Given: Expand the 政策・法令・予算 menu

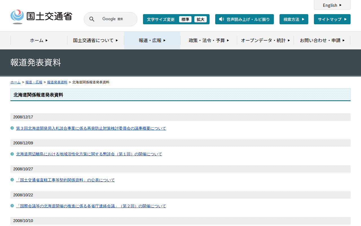Looking at the screenshot, I should pos(209,40).
